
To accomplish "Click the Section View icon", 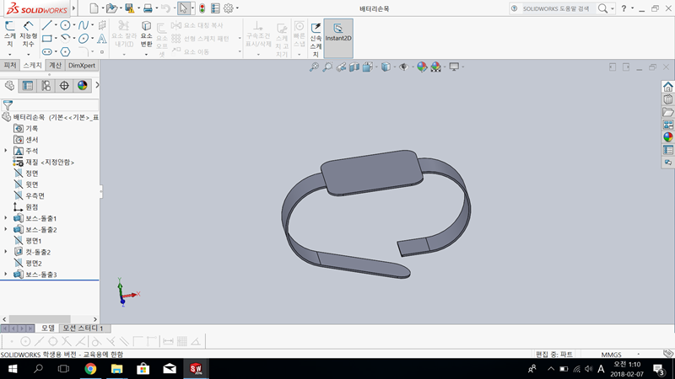I will (x=354, y=67).
